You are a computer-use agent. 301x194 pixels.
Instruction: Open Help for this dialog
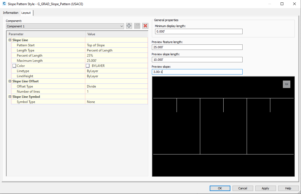288,188
